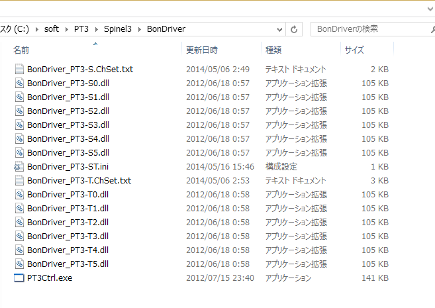435x308 pixels.
Task: Click the BonDriver breadcrumb segment
Action: (166, 29)
